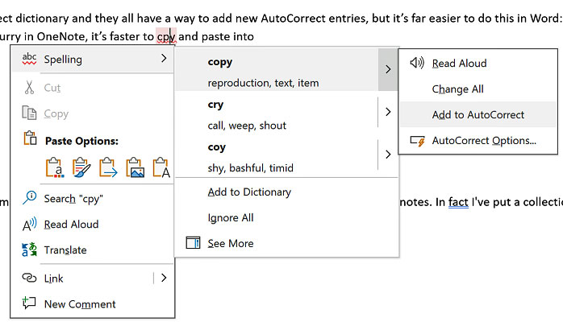Click the first paste icon with lowercase a
Image resolution: width=563 pixels, height=326 pixels.
click(55, 167)
